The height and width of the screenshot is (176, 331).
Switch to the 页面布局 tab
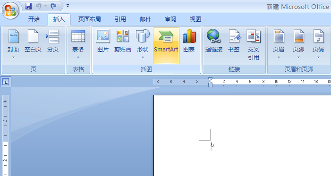pos(90,19)
